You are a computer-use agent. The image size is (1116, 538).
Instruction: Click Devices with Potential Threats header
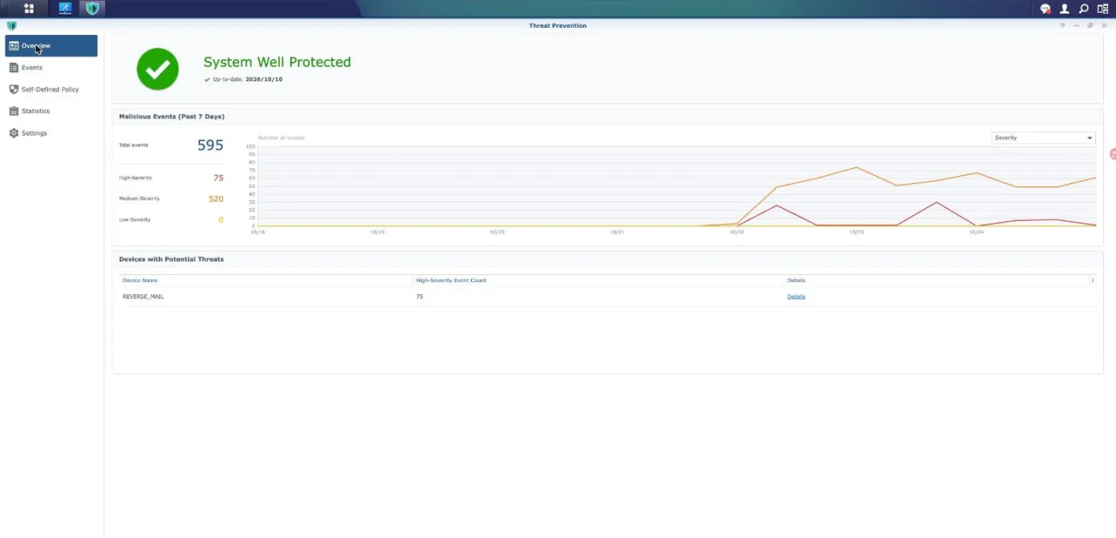(171, 259)
